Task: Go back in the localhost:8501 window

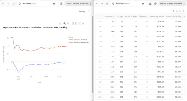Action: point(3,4)
